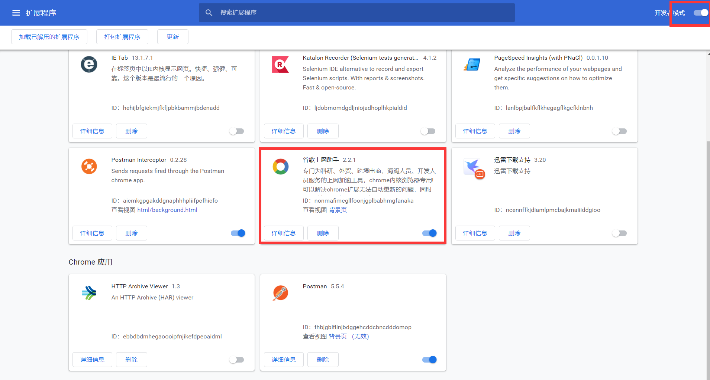Click 删除 for Katalon Recorder
This screenshot has height=380, width=710.
323,131
